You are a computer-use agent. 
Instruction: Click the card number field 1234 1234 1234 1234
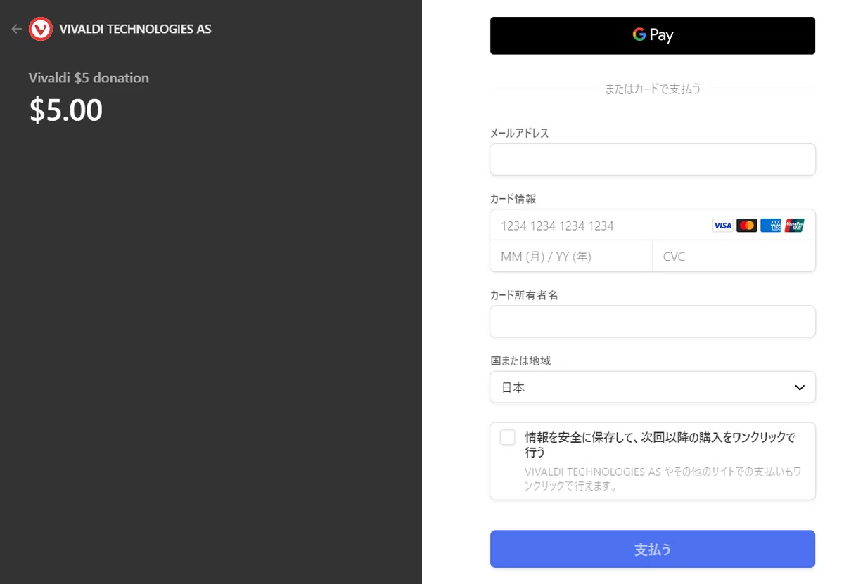point(653,225)
